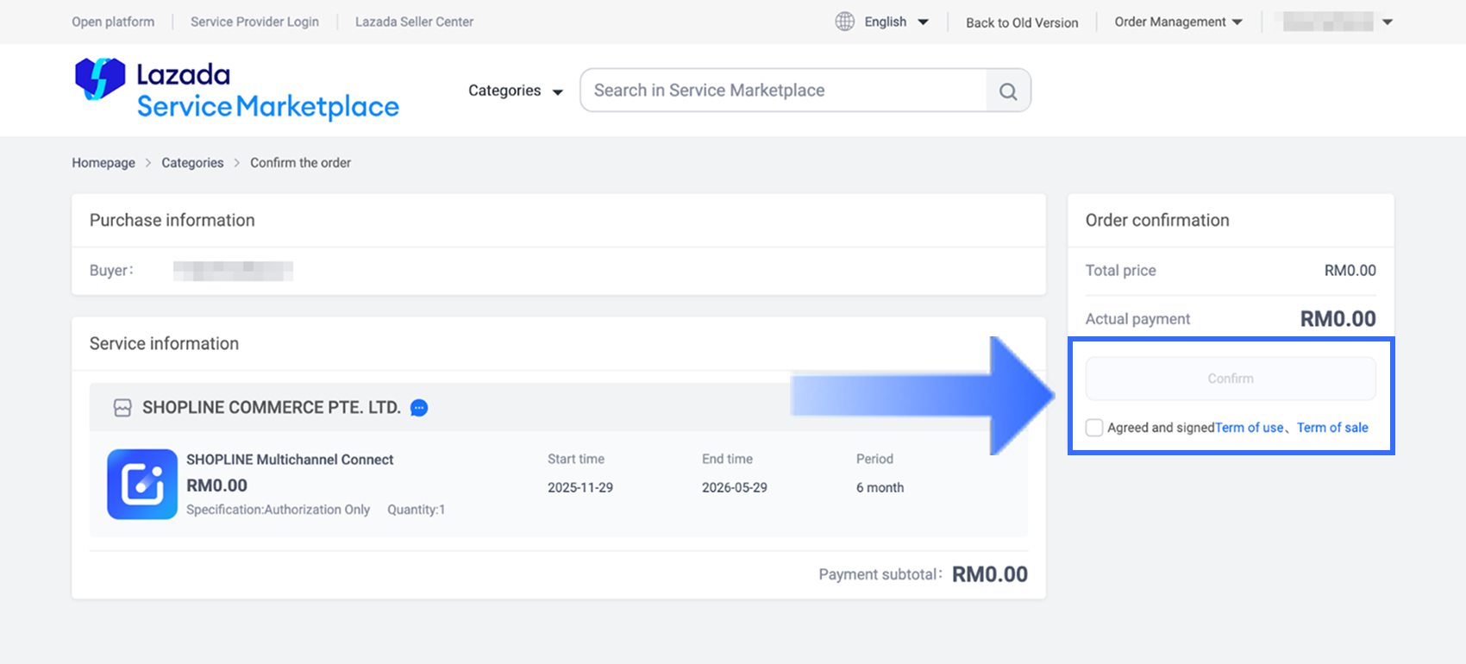The width and height of the screenshot is (1466, 664).
Task: Expand the Categories dropdown
Action: pos(515,91)
